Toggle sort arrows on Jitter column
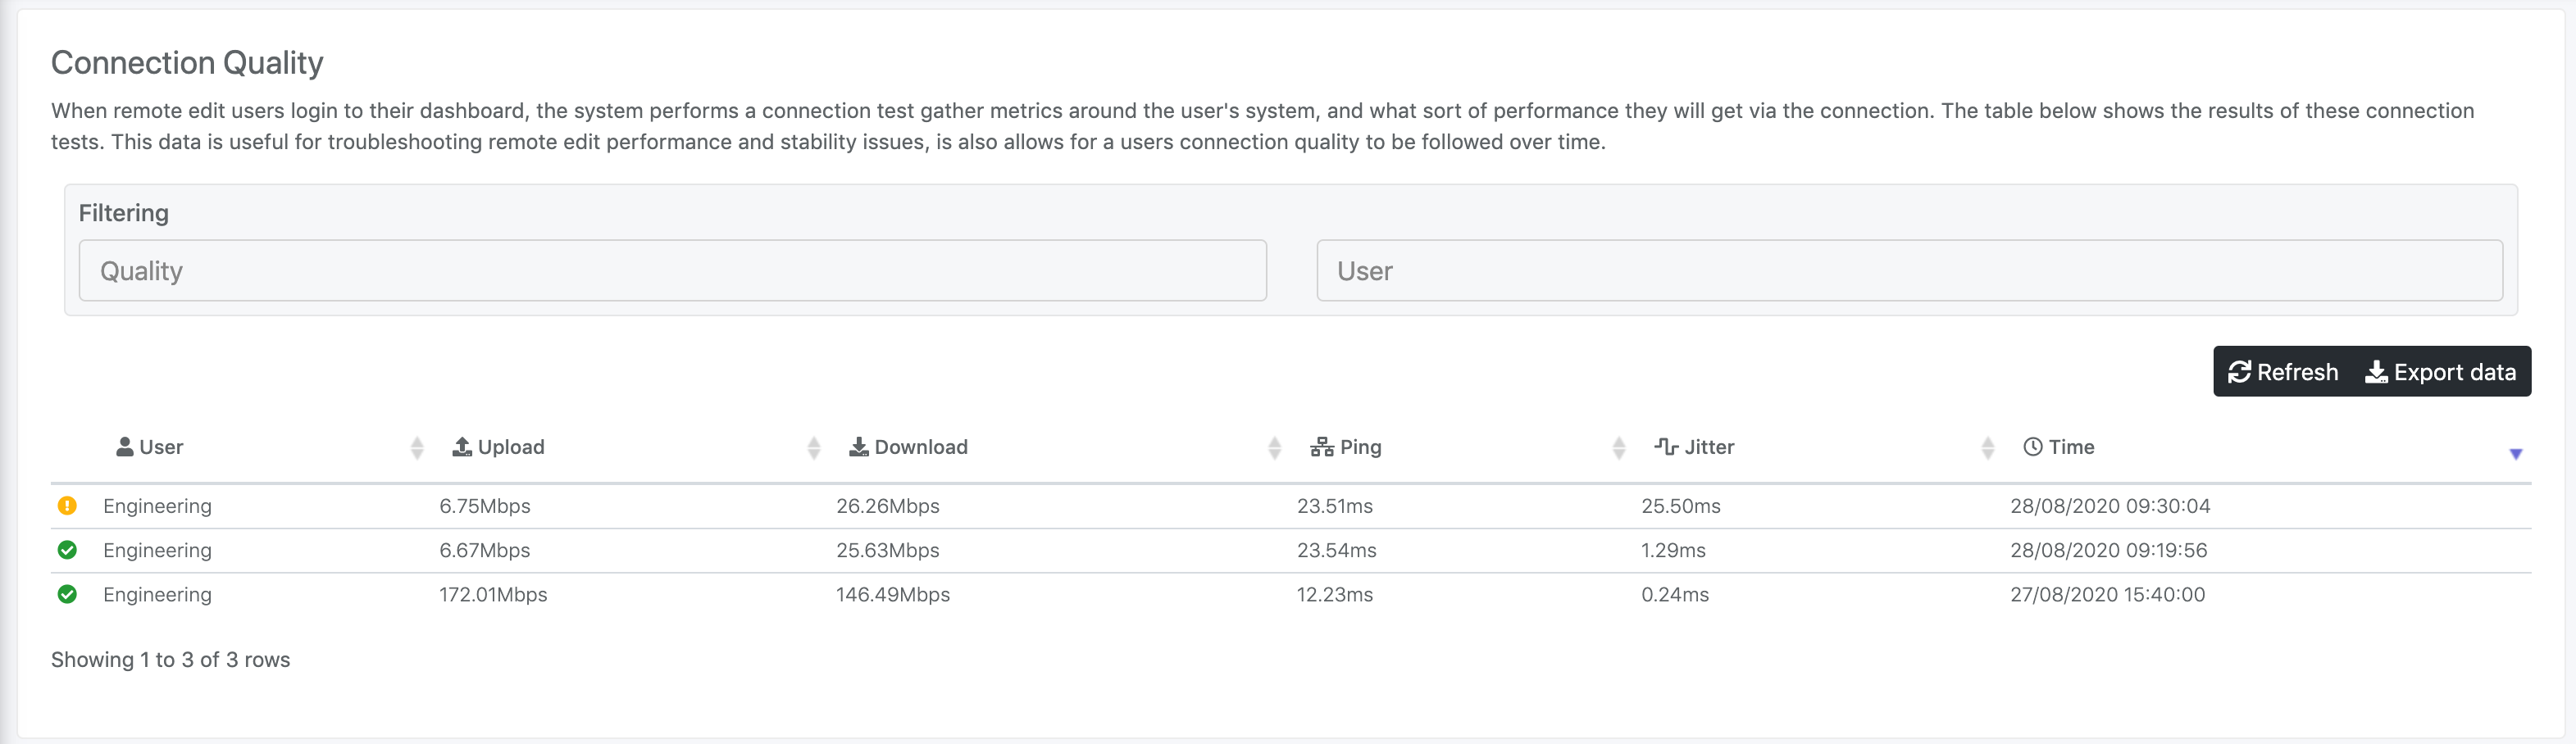The image size is (2576, 744). [x=1988, y=448]
